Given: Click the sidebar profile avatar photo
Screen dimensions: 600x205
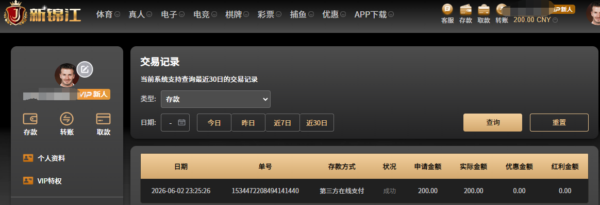Looking at the screenshot, I should (67, 75).
